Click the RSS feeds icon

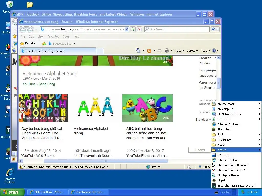pos(149,51)
